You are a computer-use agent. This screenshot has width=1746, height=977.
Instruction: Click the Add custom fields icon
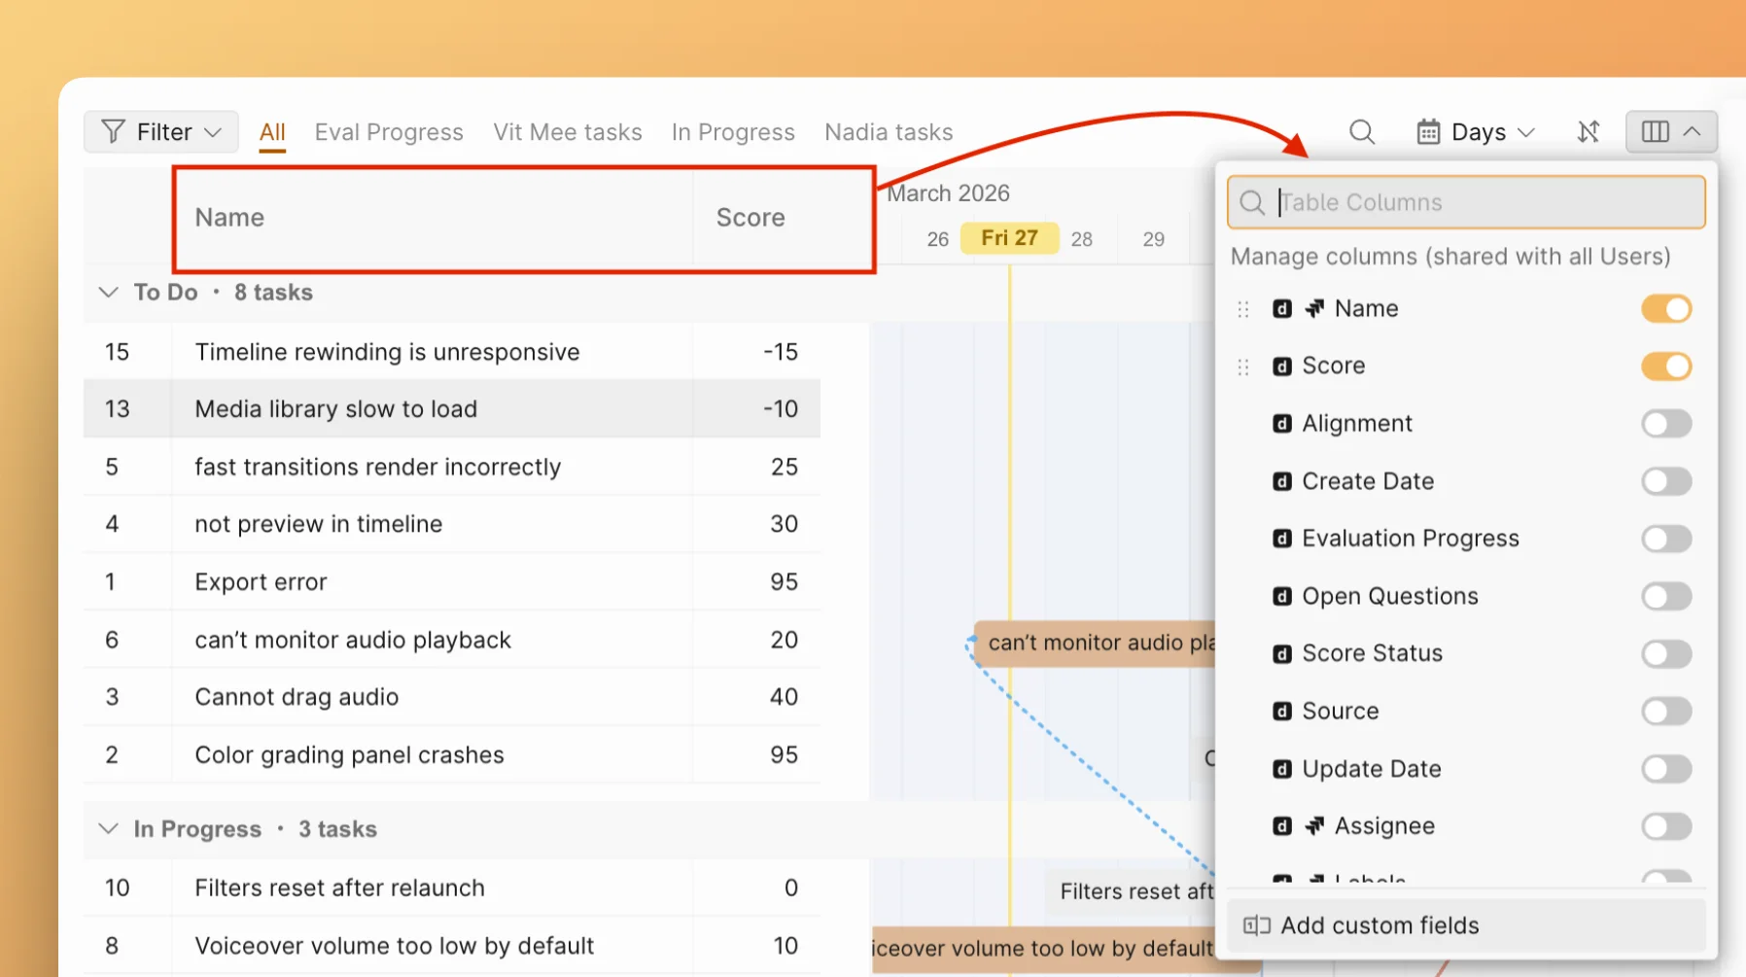point(1256,925)
